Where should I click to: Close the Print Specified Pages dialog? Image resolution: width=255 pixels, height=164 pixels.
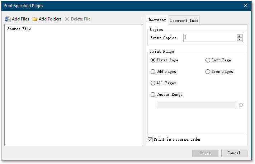click(x=246, y=5)
